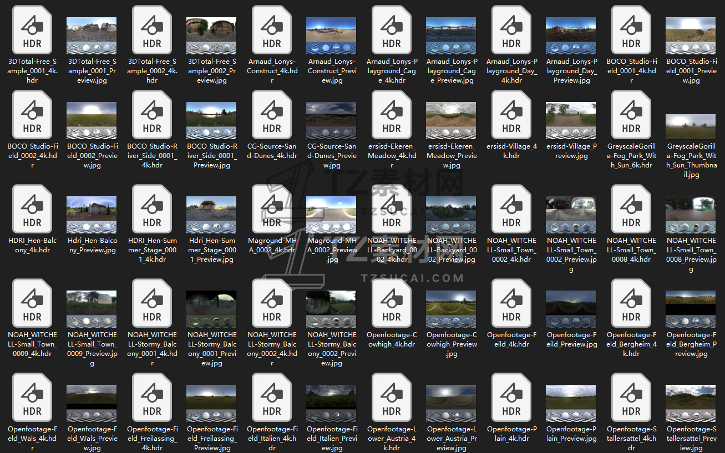Screen dimensions: 725x453
Task: Select the filename label "Openfootage-Plain_4k.hdr"
Action: [x=511, y=434]
